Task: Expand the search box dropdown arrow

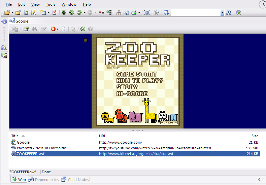Action: click(x=223, y=12)
